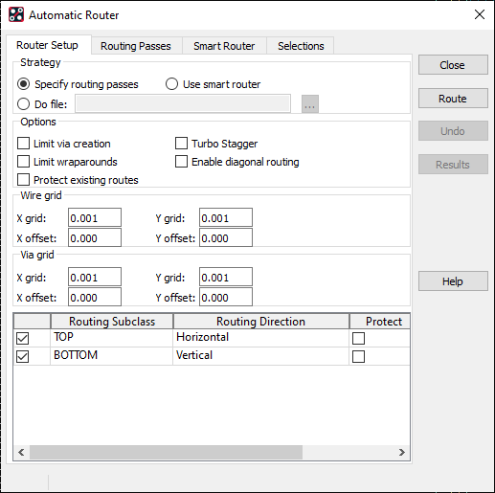Viewport: 495px width, 493px height.
Task: Click the Route button
Action: tap(453, 99)
